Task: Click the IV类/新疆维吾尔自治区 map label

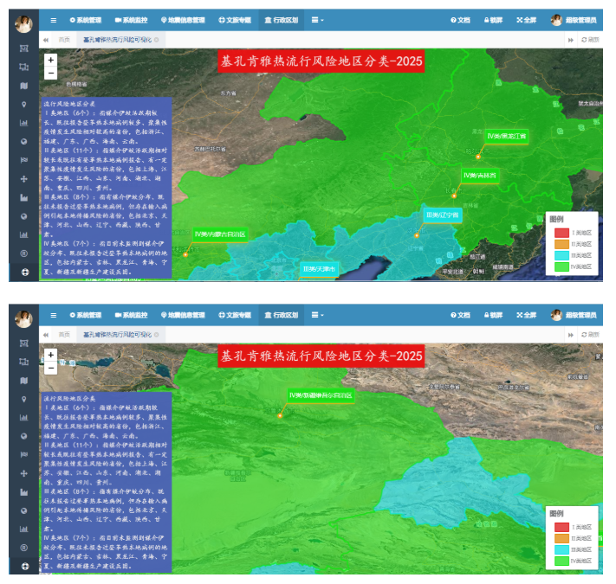Action: [321, 395]
